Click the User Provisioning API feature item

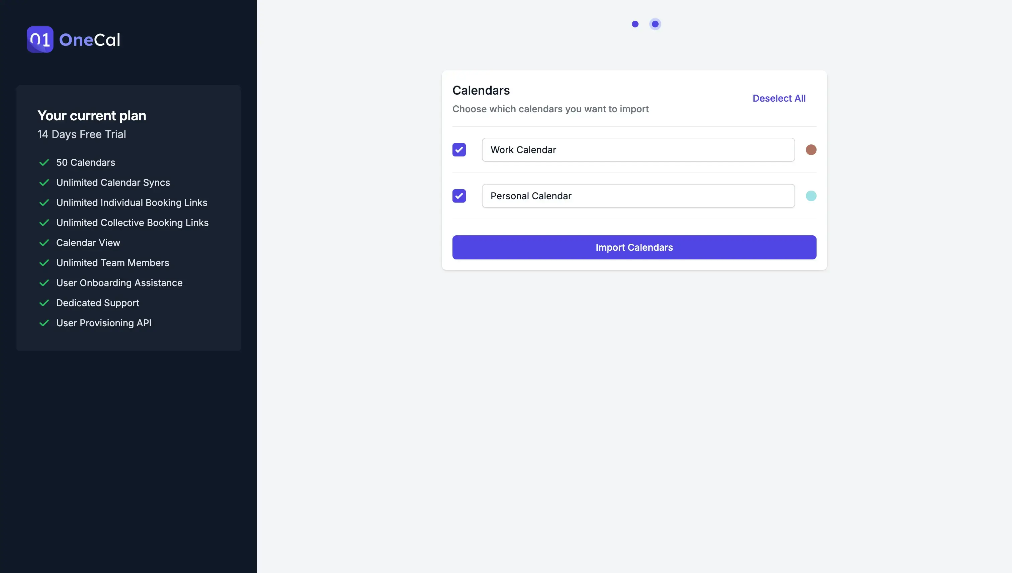103,323
